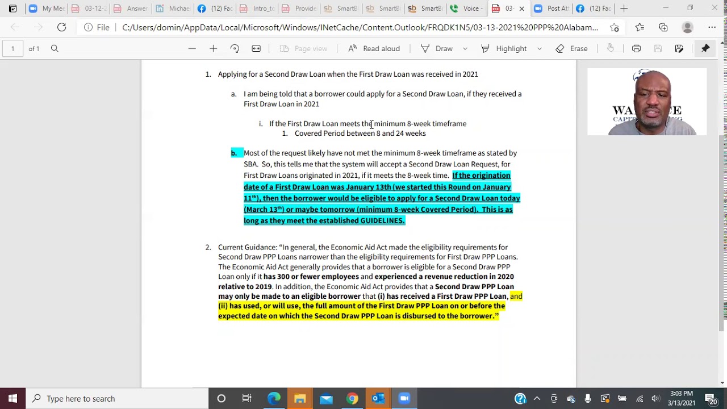Open a new browser tab

click(x=624, y=9)
